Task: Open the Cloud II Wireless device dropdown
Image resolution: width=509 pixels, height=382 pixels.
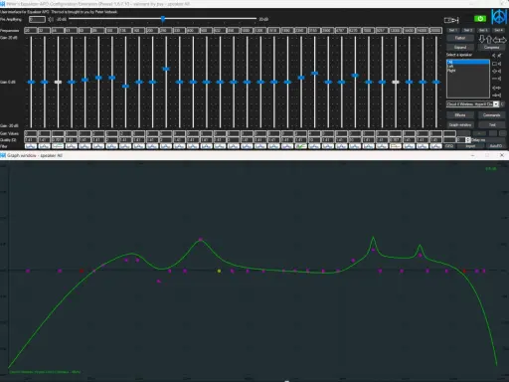Action: (472, 104)
